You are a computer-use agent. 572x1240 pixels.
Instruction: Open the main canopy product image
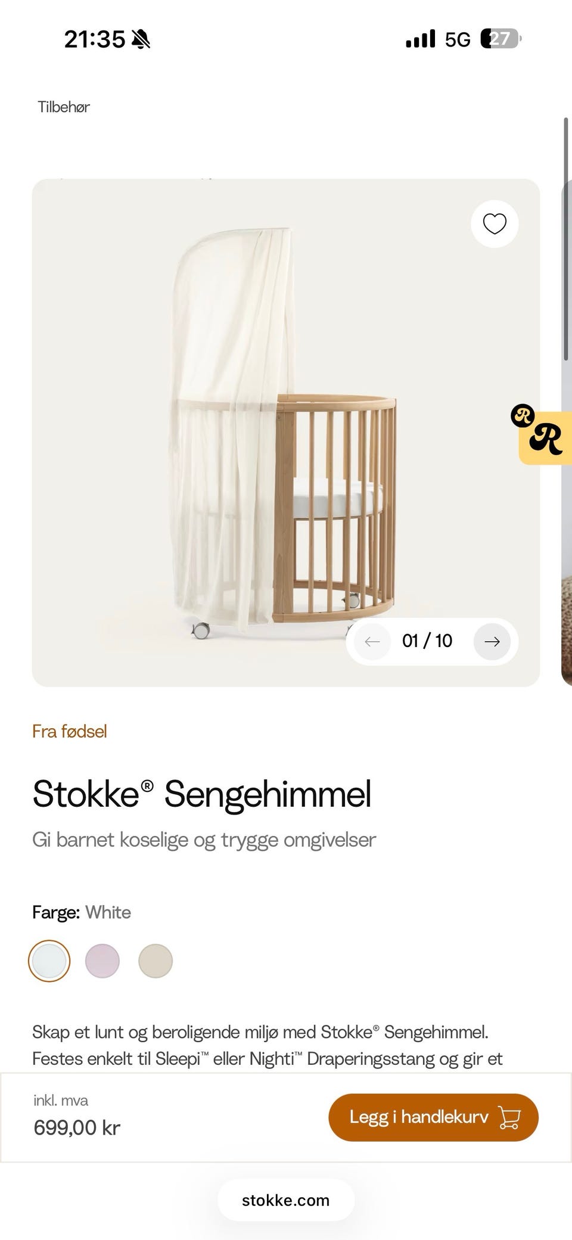tap(286, 433)
